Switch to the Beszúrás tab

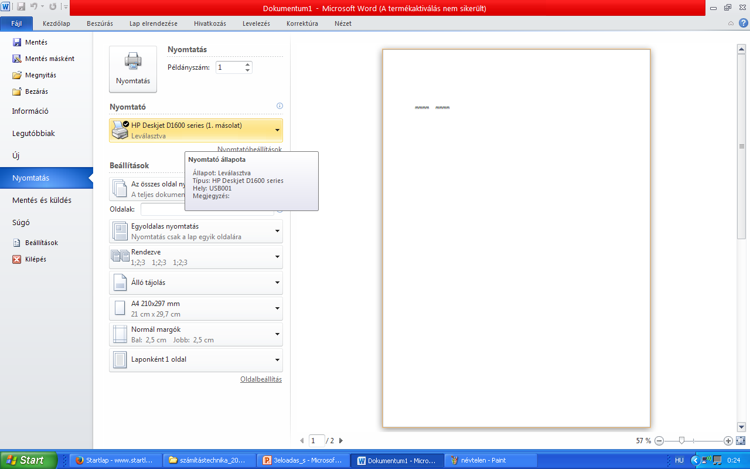click(x=100, y=23)
